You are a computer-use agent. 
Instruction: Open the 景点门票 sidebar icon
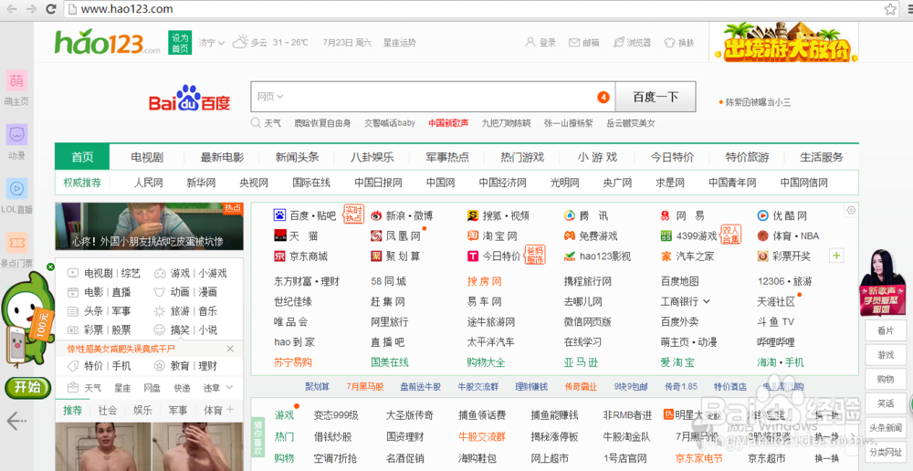(16, 242)
